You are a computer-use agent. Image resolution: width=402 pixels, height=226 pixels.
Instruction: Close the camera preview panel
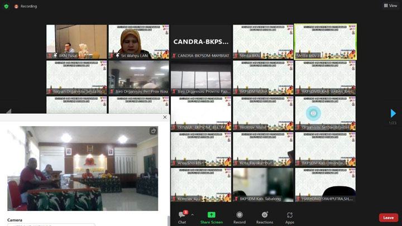[x=165, y=117]
